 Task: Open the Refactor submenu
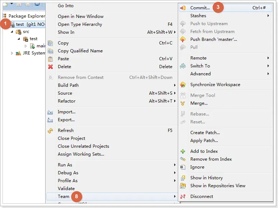[112, 101]
